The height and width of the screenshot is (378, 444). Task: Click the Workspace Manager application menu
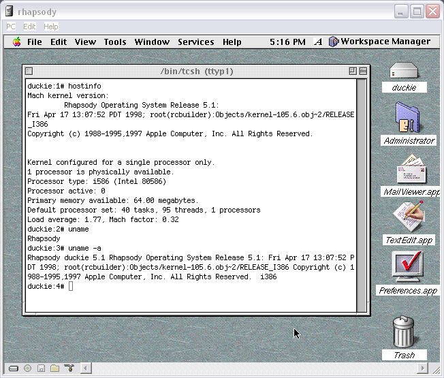[379, 42]
